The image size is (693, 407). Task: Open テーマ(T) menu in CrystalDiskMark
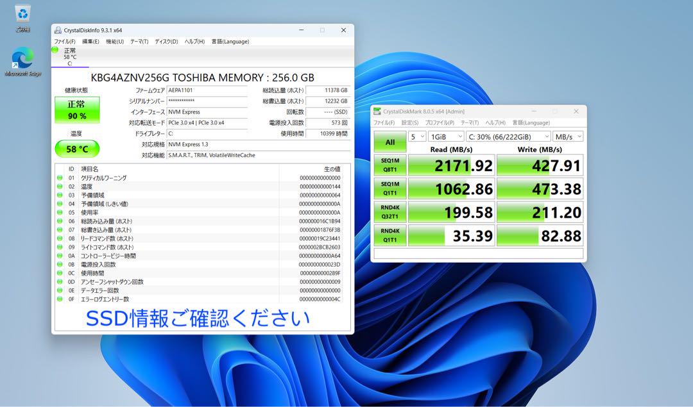tap(470, 122)
